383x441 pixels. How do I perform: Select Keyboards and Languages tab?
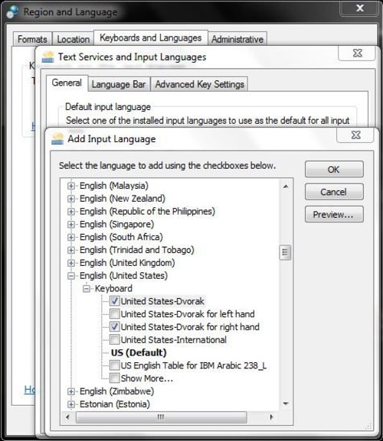151,37
